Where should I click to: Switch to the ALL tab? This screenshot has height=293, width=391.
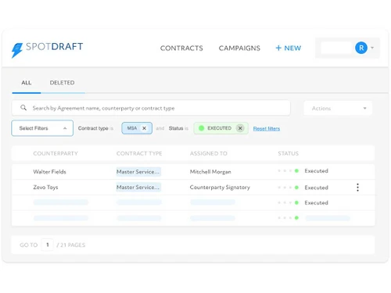pyautogui.click(x=27, y=83)
